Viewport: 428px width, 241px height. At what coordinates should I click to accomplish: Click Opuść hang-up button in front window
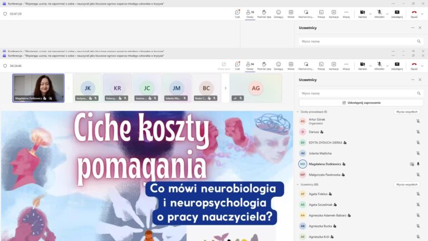point(414,66)
